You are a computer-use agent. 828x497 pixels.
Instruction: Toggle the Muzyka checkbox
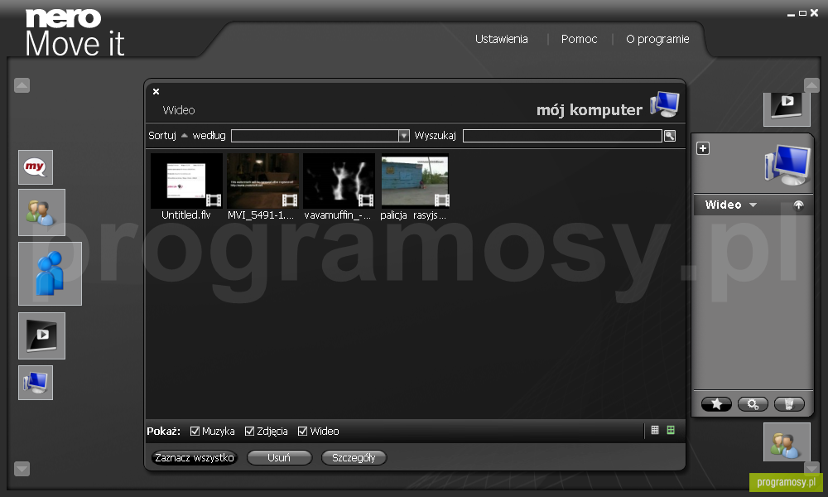click(x=195, y=432)
